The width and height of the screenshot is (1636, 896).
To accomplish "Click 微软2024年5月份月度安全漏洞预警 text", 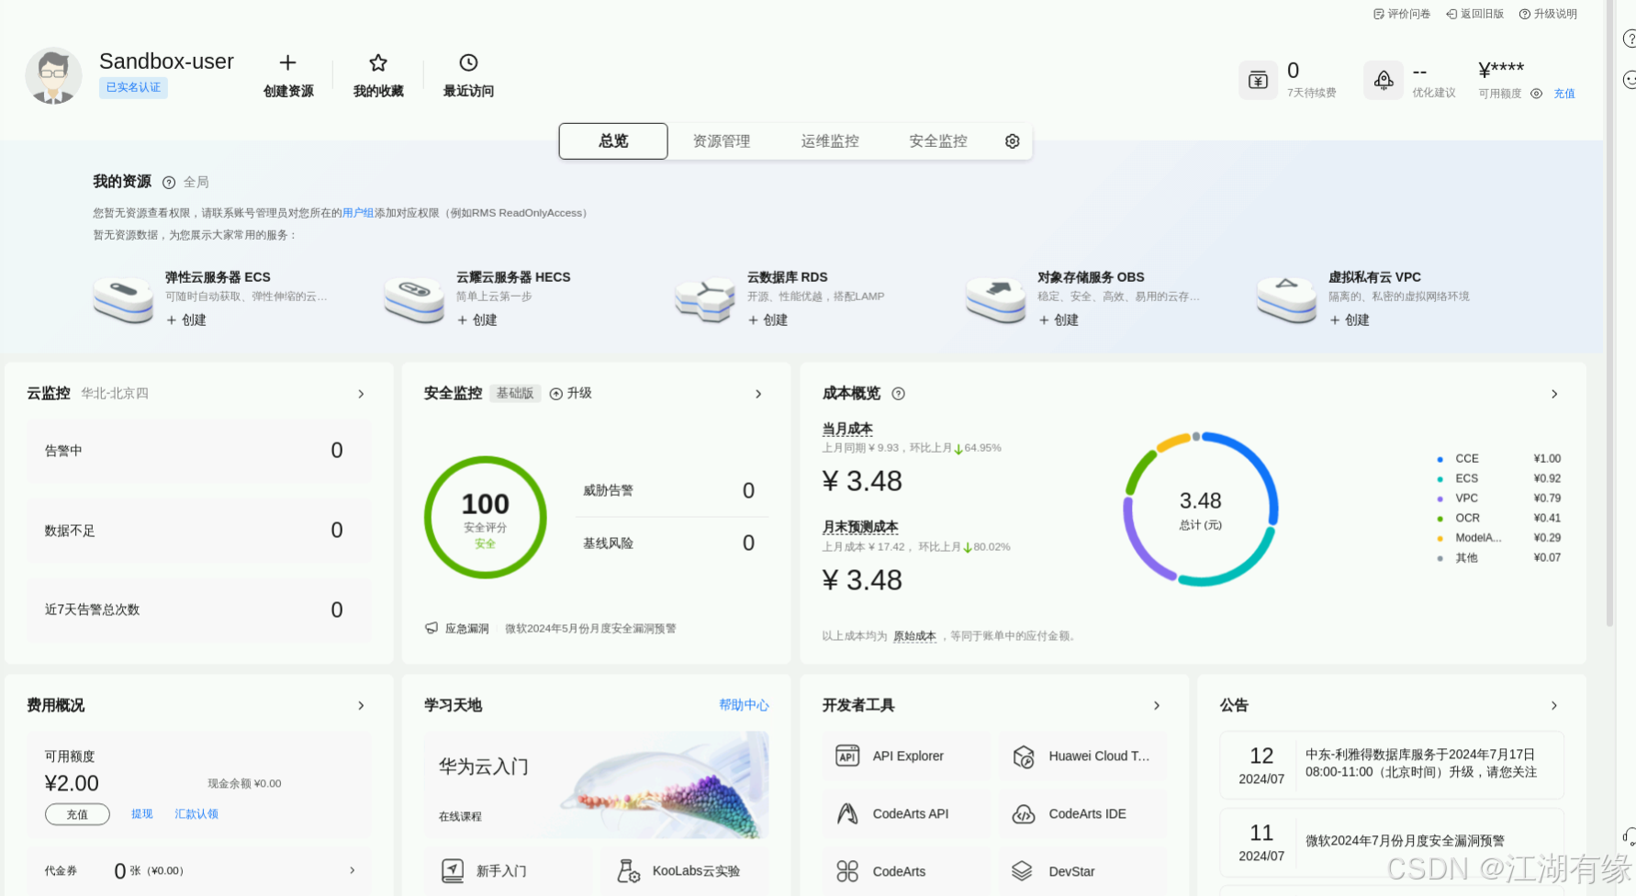I will [590, 629].
